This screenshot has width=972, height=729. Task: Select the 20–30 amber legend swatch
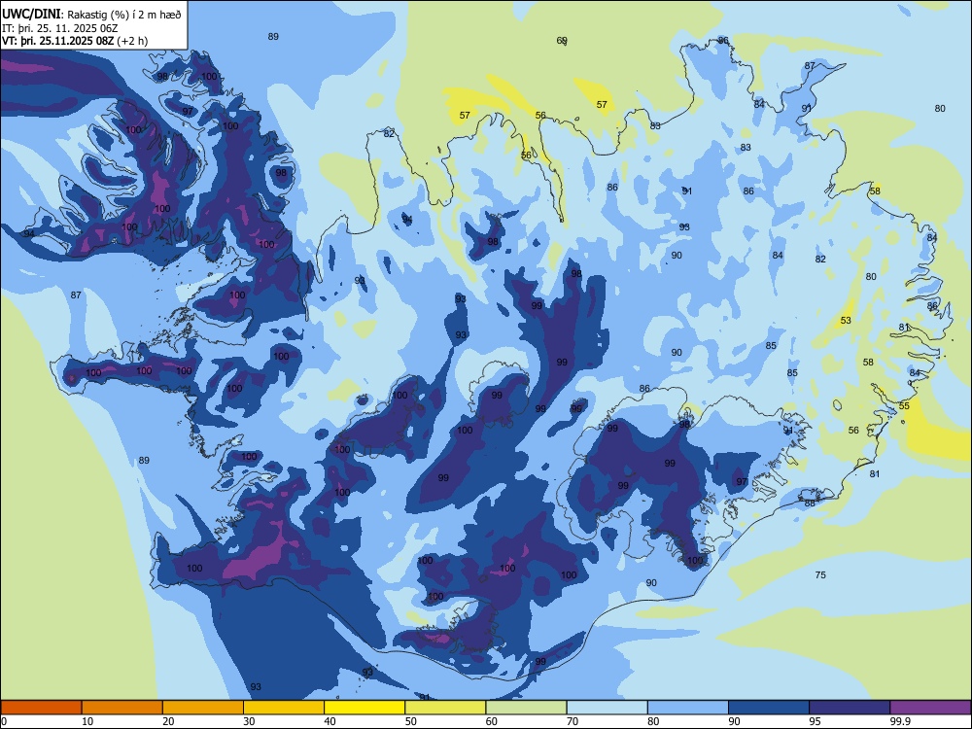pyautogui.click(x=203, y=708)
